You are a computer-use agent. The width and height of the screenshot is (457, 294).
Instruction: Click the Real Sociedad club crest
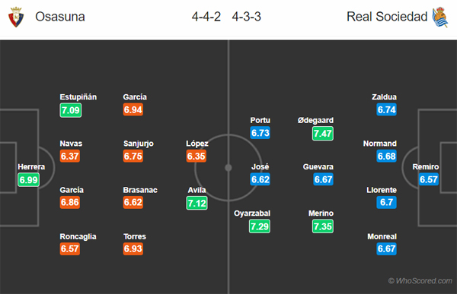(440, 17)
